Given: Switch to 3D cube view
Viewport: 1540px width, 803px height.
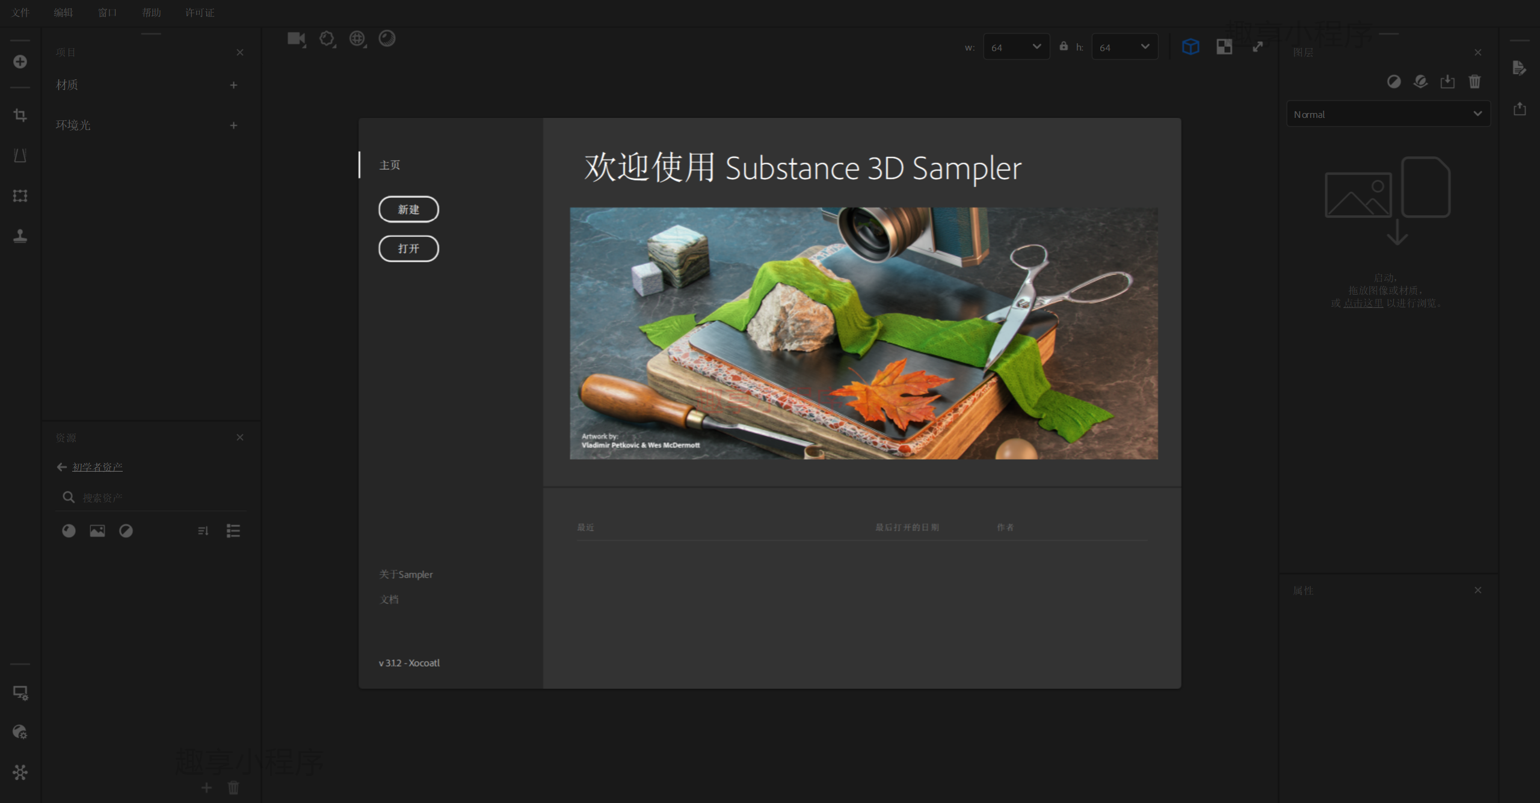Looking at the screenshot, I should 1190,46.
